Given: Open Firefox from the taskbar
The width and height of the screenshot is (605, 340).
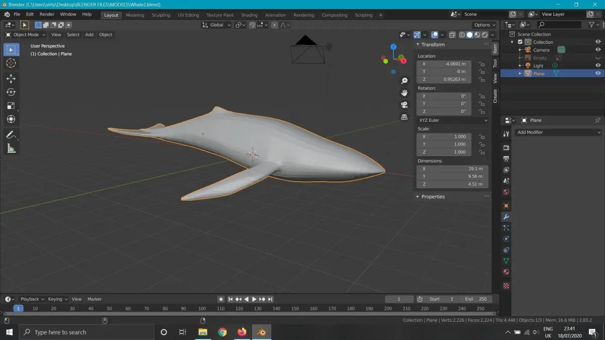Looking at the screenshot, I should pyautogui.click(x=241, y=332).
